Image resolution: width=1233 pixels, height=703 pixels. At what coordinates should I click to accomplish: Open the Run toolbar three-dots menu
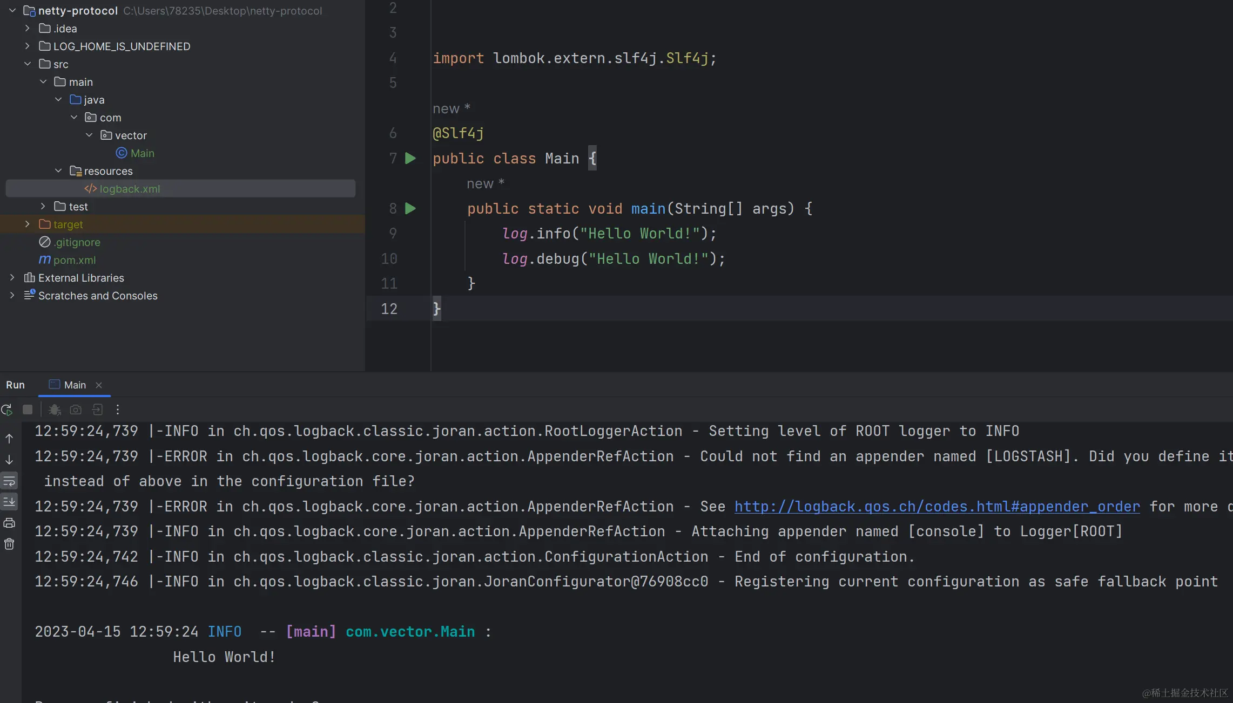(117, 409)
